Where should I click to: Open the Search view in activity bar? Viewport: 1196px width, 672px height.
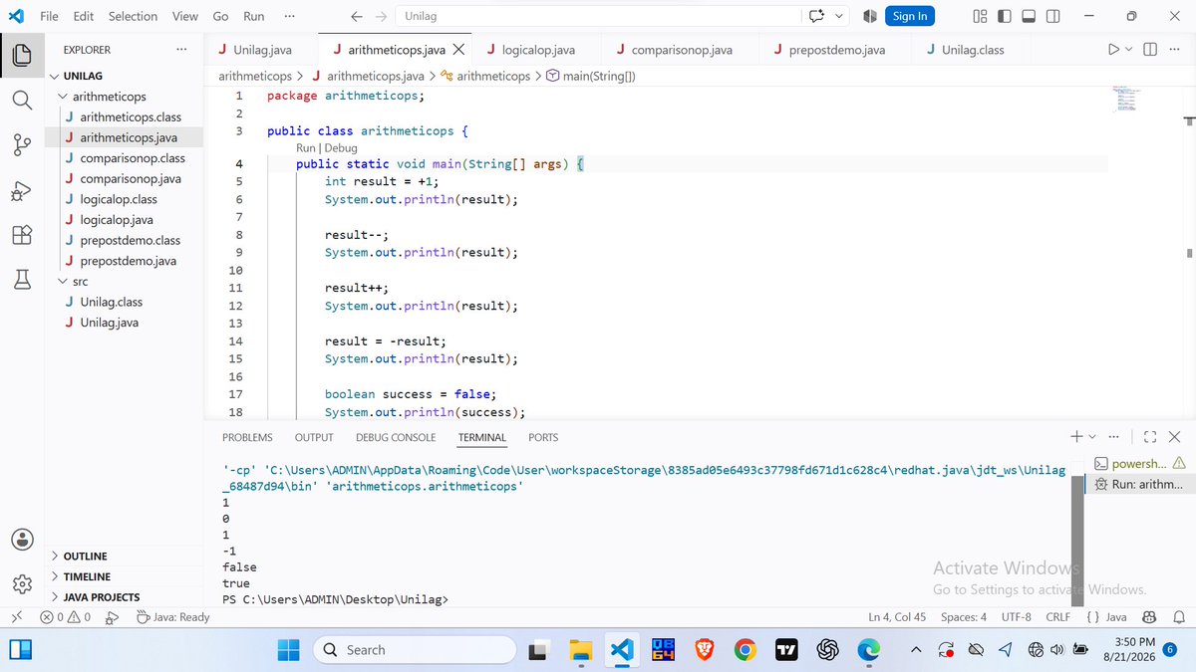(x=22, y=101)
